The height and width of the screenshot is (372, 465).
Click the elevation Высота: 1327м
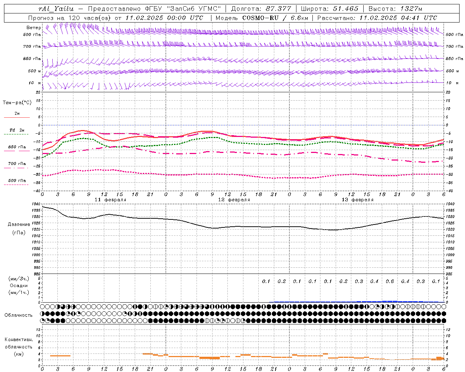coord(395,8)
